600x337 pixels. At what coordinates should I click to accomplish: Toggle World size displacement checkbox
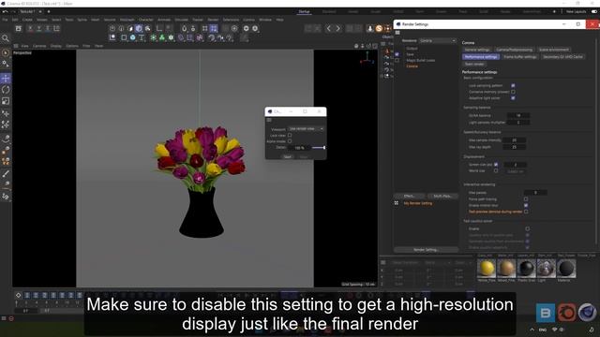(x=496, y=170)
